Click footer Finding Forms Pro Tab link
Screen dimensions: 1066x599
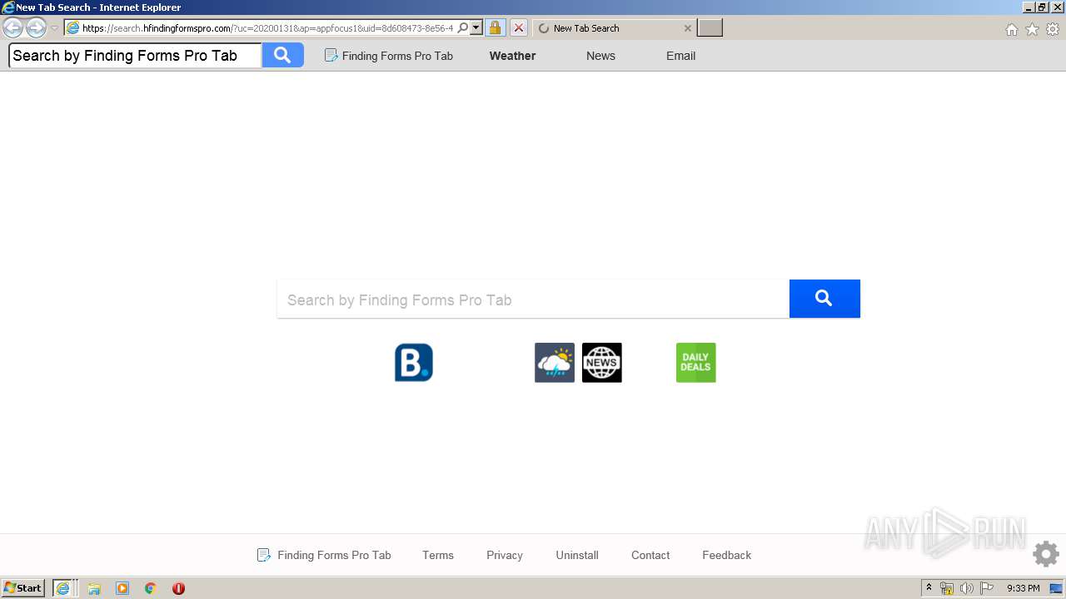[324, 555]
